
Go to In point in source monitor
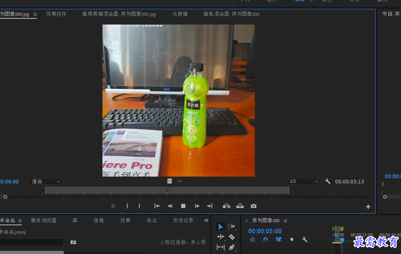click(157, 206)
